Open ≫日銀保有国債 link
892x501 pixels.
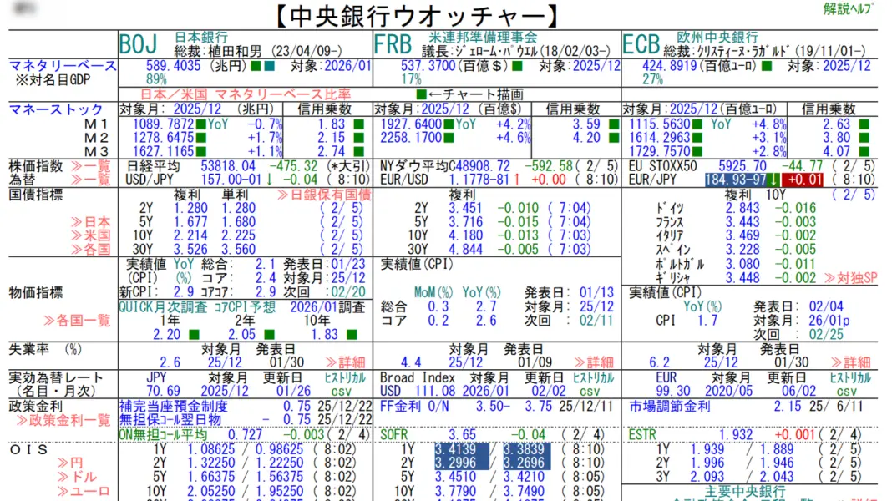coord(324,195)
